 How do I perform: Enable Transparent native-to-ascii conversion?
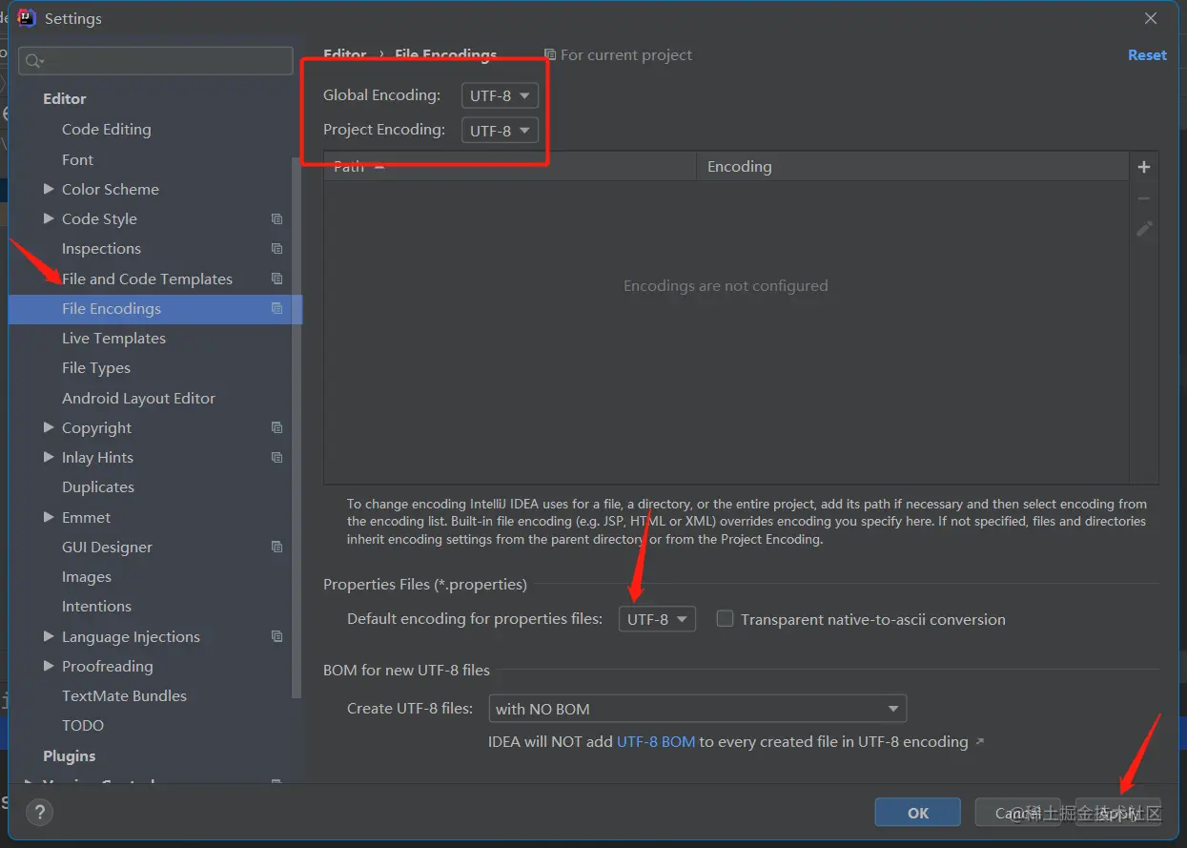click(725, 618)
